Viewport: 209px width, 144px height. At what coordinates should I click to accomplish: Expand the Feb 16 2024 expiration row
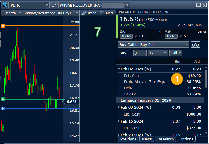pyautogui.click(x=119, y=121)
